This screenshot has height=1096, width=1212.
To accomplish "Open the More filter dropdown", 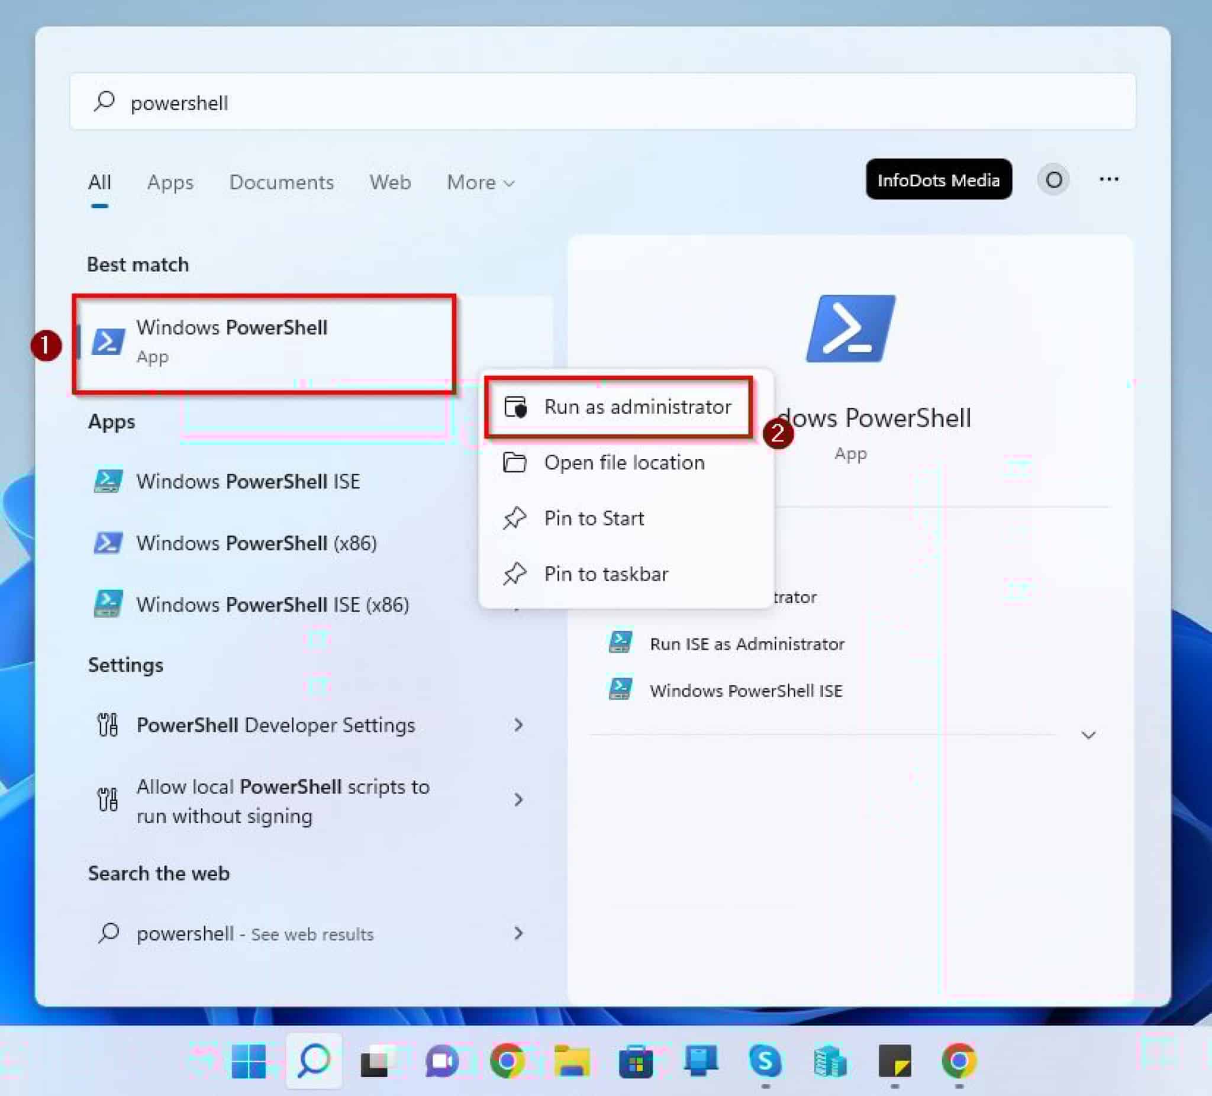I will 480,182.
